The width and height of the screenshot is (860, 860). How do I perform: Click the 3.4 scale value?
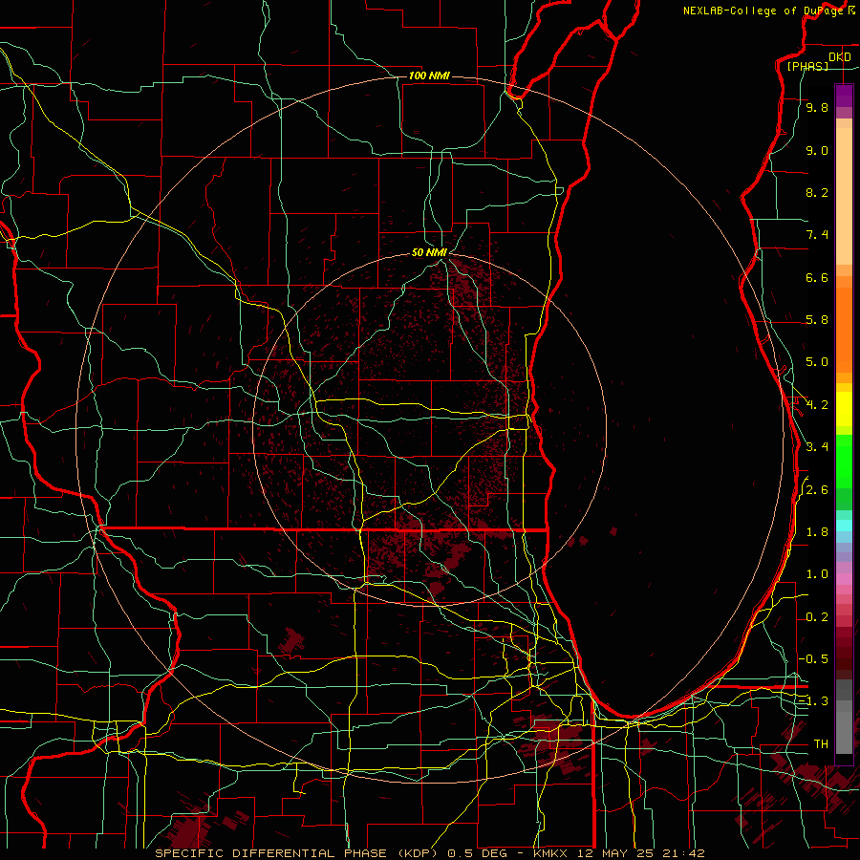pos(817,447)
